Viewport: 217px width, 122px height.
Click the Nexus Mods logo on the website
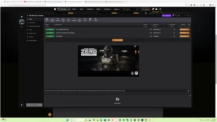[x=55, y=9]
